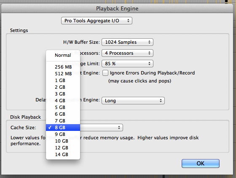The image size is (236, 178).
Task: Click the Playback Engine title bar
Action: click(117, 8)
